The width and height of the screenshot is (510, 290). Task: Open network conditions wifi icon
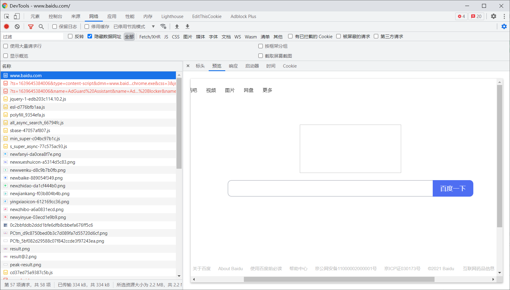click(x=163, y=26)
